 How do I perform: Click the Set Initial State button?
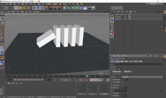[117, 71]
